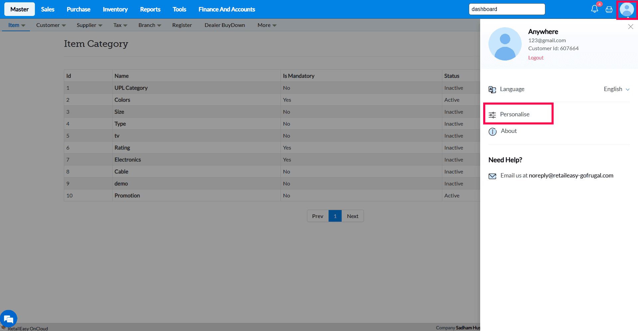This screenshot has width=638, height=331.
Task: Expand the Supplier submenu
Action: pos(89,25)
